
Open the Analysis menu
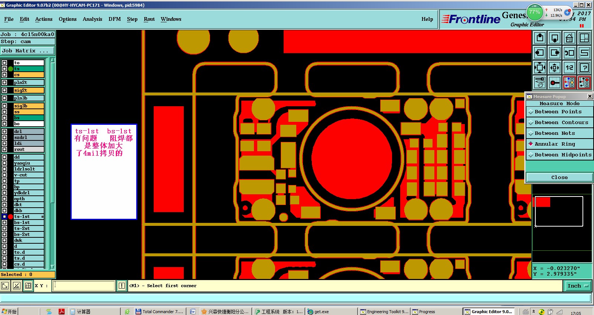pos(92,19)
